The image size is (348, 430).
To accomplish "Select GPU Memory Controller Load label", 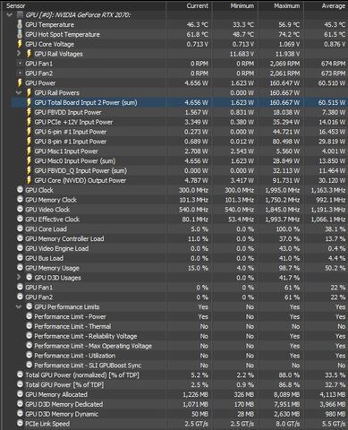I will click(64, 238).
